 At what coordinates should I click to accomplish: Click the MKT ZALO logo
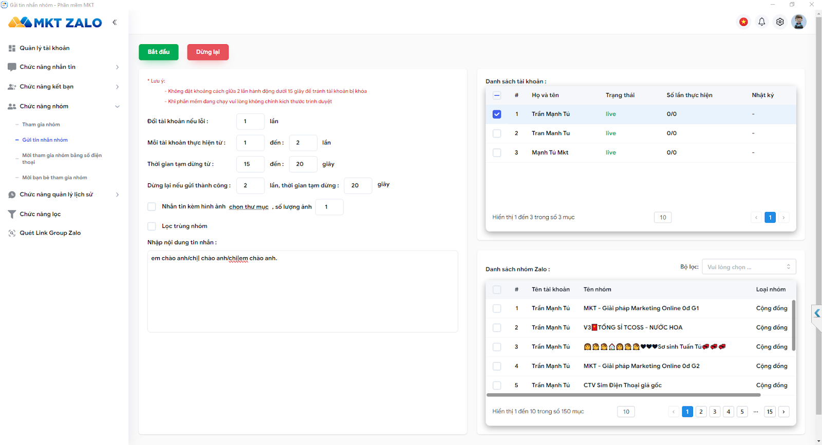point(55,22)
